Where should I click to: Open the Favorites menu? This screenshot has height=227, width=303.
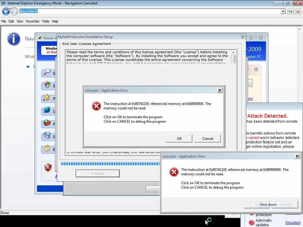pos(33,21)
